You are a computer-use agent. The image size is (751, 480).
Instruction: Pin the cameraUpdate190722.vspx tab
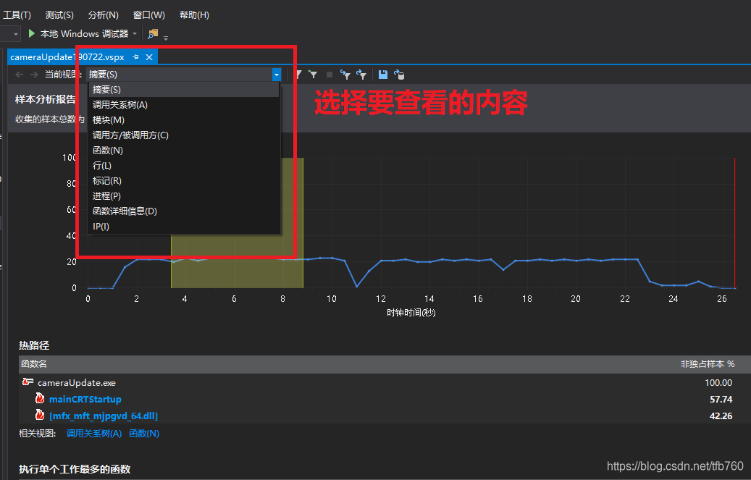tap(135, 57)
